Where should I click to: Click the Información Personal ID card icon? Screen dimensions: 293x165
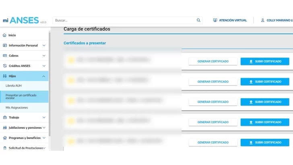5,45
